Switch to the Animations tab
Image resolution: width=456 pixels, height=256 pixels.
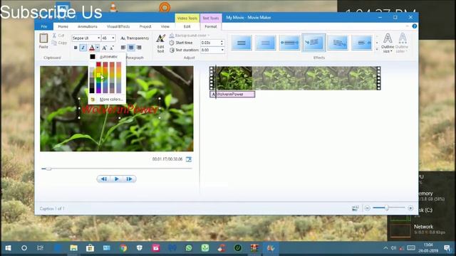coord(88,26)
